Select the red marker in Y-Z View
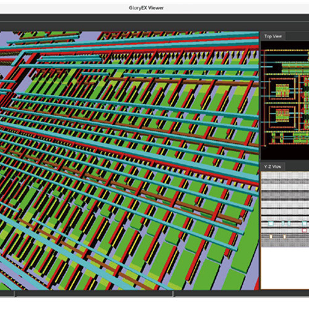Image resolution: width=309 pixels, height=309 pixels. pos(304,231)
